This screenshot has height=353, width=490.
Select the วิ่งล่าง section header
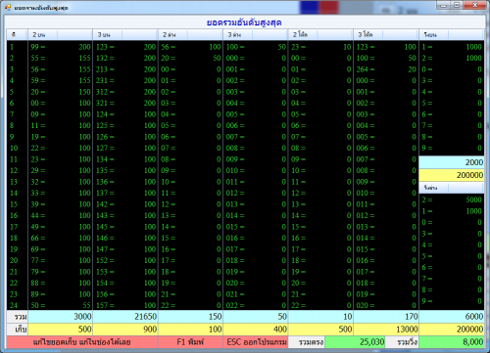click(452, 188)
